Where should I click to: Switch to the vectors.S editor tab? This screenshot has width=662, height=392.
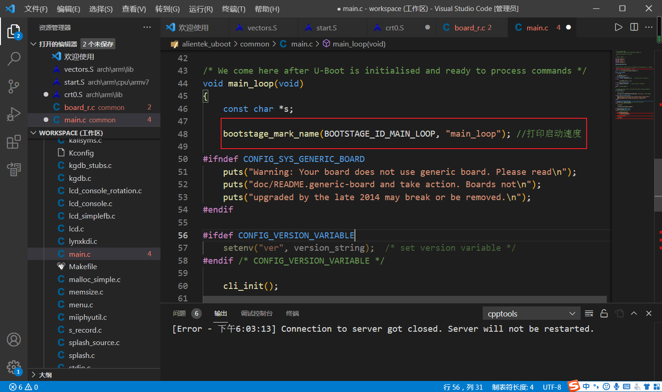263,28
